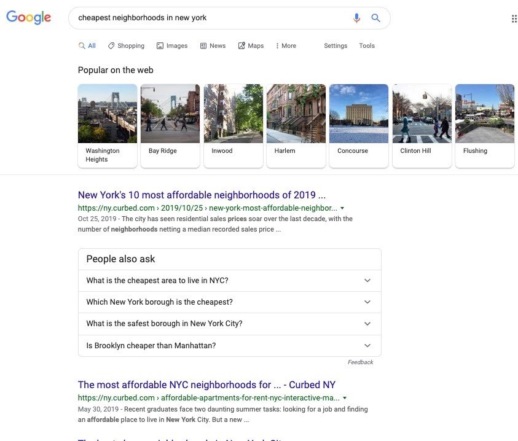518x441 pixels.
Task: Expand "Is Brooklyn cheaper than Manhattan?"
Action: [x=230, y=346]
